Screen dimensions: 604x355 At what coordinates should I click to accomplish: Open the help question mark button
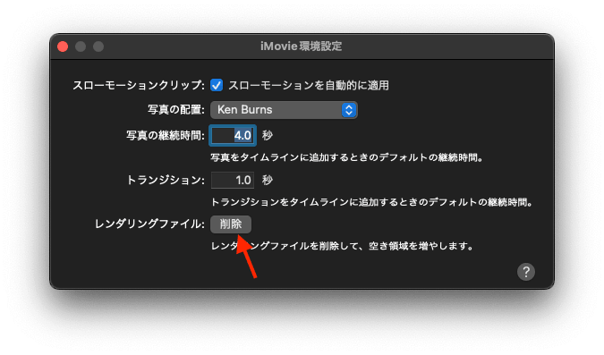526,272
